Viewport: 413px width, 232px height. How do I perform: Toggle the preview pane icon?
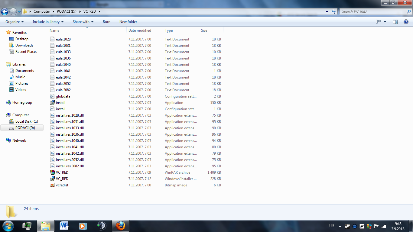coord(395,22)
